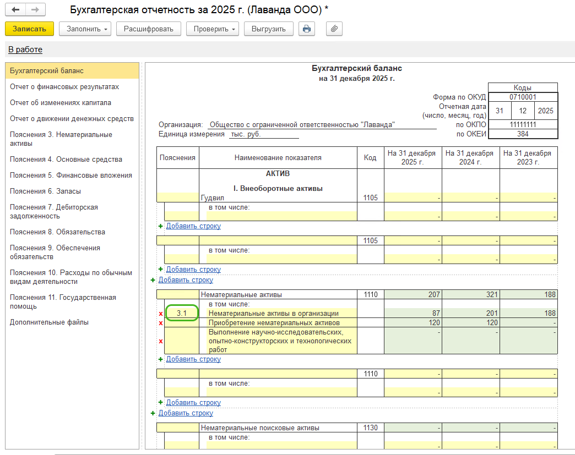Delete the research and development works row
This screenshot has width=575, height=455.
tap(161, 341)
